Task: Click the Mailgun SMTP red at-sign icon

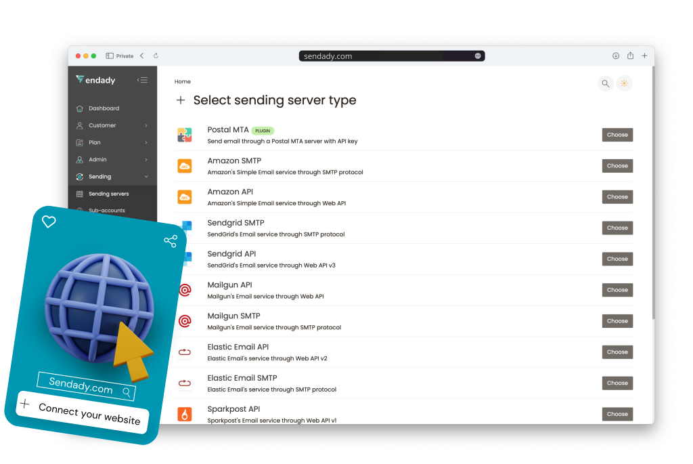Action: (x=185, y=321)
